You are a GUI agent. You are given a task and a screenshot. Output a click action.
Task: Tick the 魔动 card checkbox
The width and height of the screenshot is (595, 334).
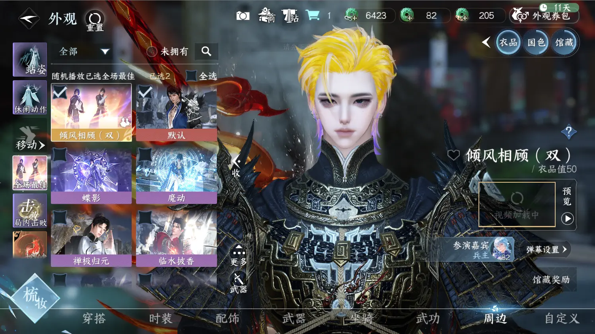145,154
